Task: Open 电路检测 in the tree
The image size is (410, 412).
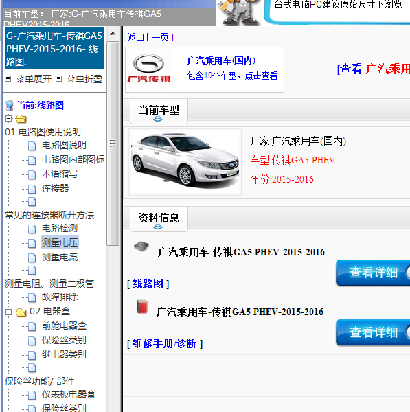Action: 60,228
